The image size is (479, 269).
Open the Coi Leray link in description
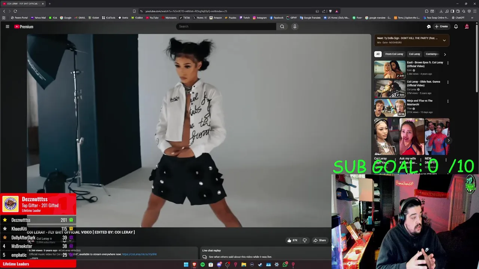click(139, 254)
